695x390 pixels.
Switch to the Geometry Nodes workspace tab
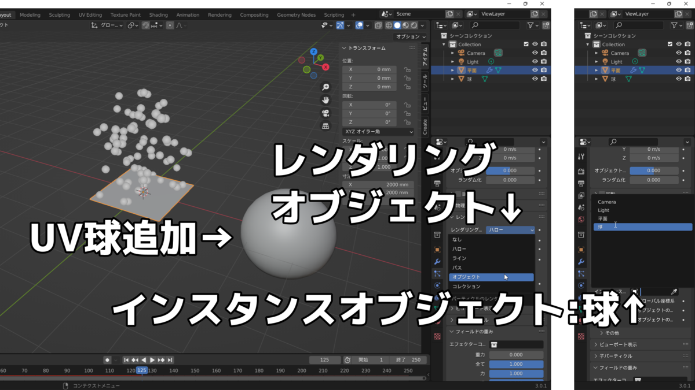coord(296,14)
